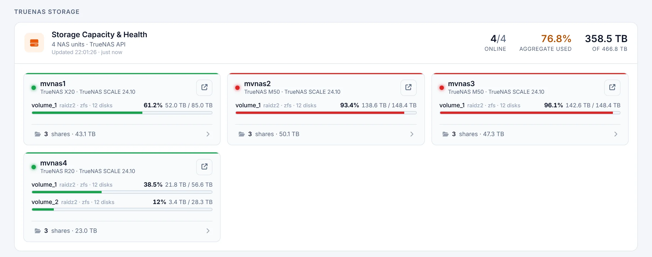Click the mvnas4 shares folder icon
Viewport: 652px width, 257px height.
point(38,231)
